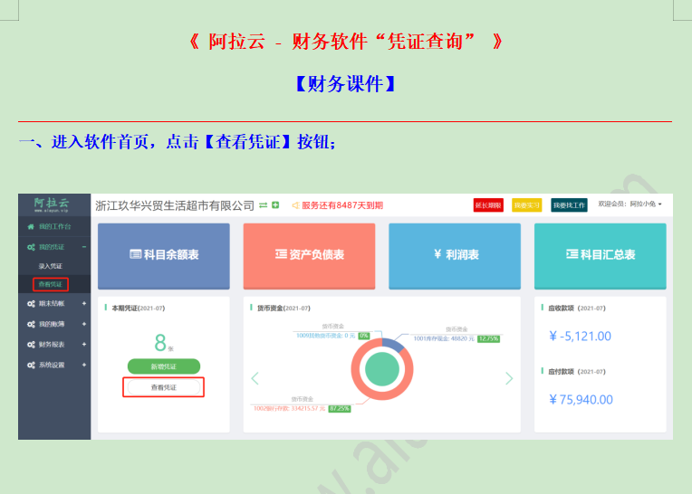
Task: Click the table icon on 科目余额表 card
Action: click(136, 254)
